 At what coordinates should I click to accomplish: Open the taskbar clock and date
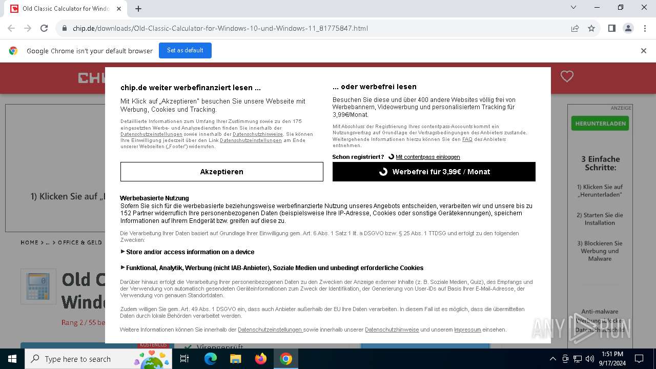click(612, 359)
